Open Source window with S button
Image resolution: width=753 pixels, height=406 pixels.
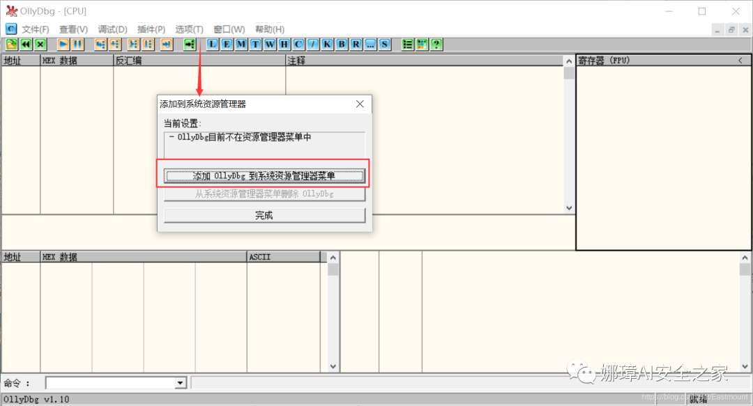[384, 45]
